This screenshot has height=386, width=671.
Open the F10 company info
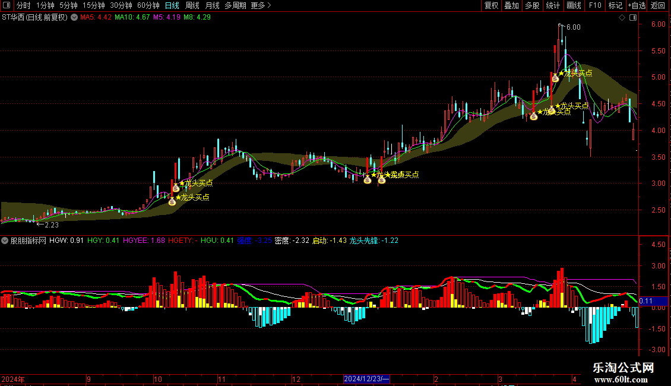595,5
